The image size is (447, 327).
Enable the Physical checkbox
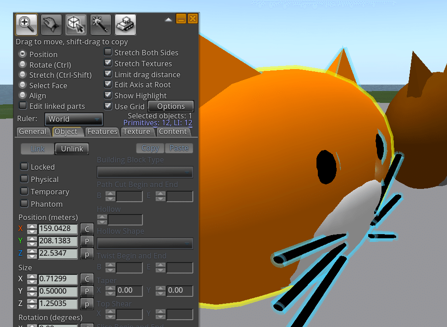(x=24, y=179)
